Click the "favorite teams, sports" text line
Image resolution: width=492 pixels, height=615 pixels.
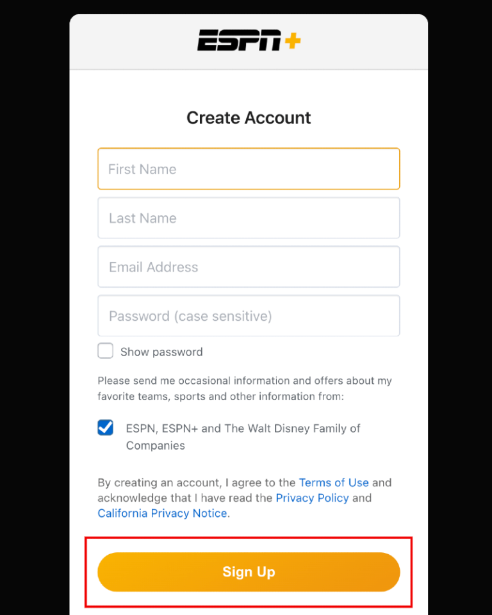[x=220, y=397]
